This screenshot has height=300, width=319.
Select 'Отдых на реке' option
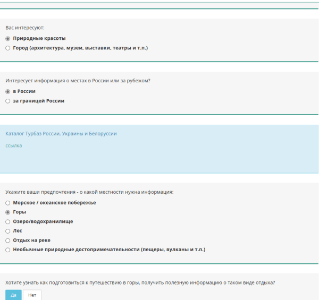click(7, 240)
